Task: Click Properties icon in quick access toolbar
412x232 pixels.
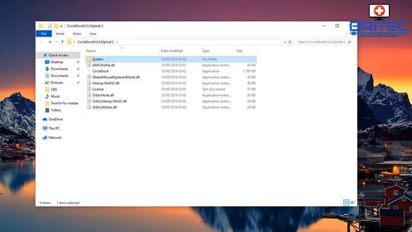Action: [x=50, y=26]
